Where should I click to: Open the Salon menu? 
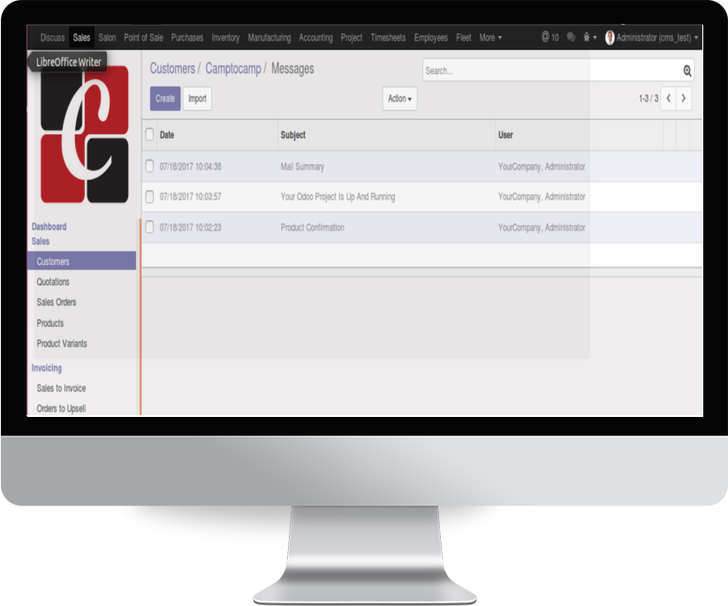click(107, 38)
